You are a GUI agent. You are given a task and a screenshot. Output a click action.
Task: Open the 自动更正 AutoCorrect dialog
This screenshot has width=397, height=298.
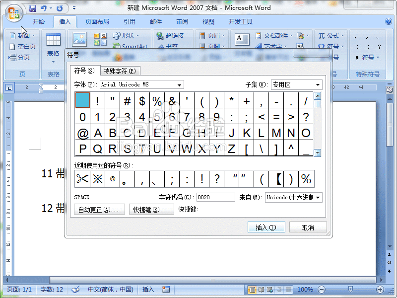[99, 209]
